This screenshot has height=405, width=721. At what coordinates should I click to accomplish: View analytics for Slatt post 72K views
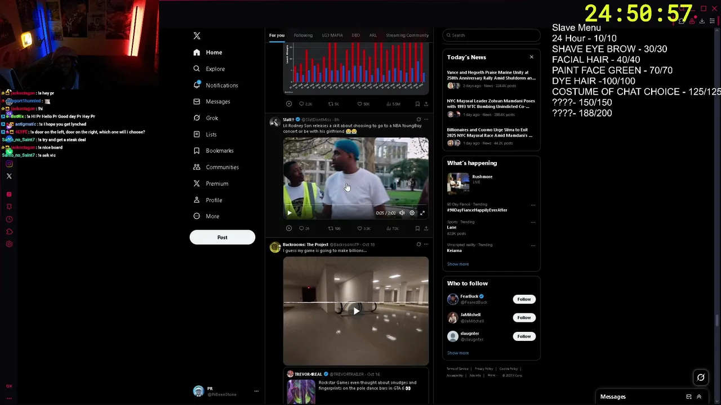coord(393,228)
